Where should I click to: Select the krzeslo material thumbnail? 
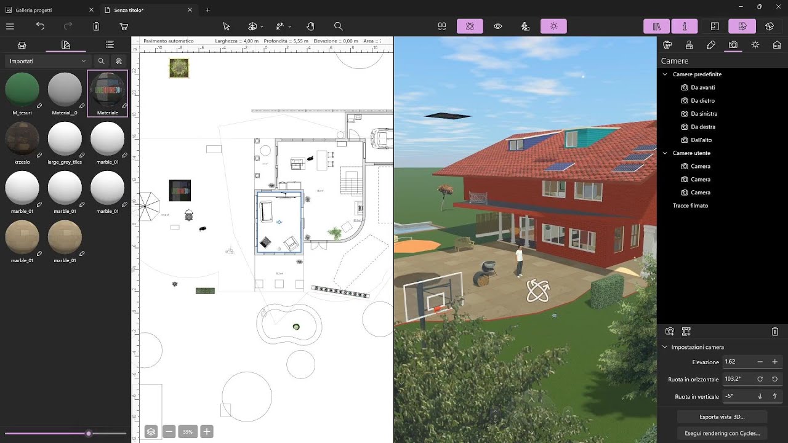22,138
